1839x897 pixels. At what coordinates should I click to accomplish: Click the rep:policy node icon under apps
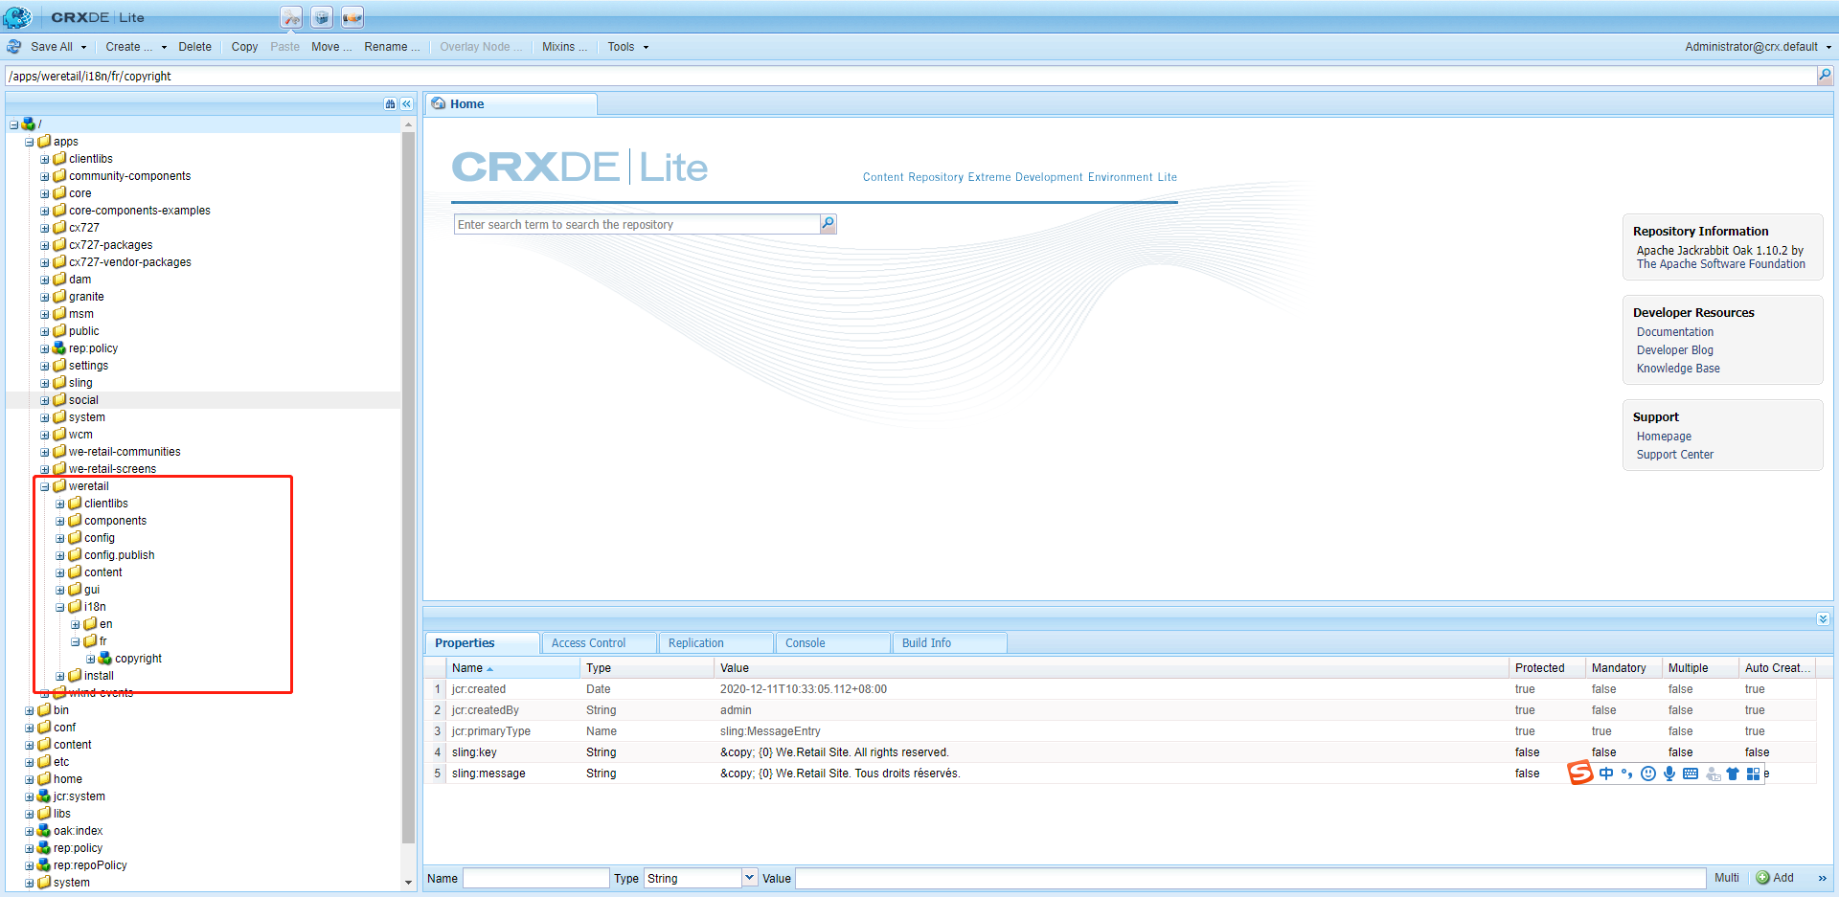59,348
